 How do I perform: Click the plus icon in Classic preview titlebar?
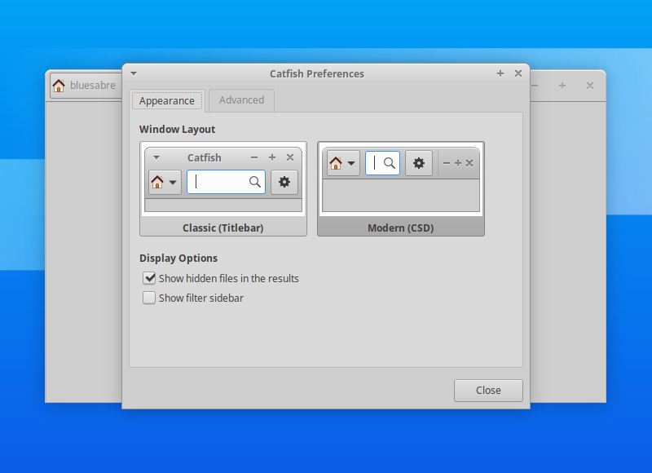[x=272, y=157]
